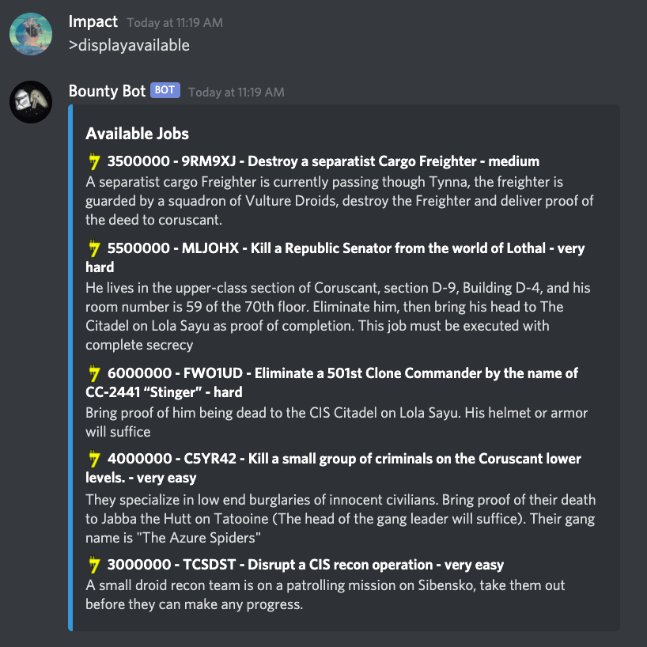Viewport: 647px width, 647px height.
Task: Click lightning icon beside 4000000 job
Action: point(94,459)
